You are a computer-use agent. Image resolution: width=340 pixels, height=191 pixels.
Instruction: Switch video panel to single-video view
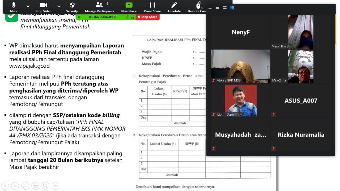click(x=218, y=8)
